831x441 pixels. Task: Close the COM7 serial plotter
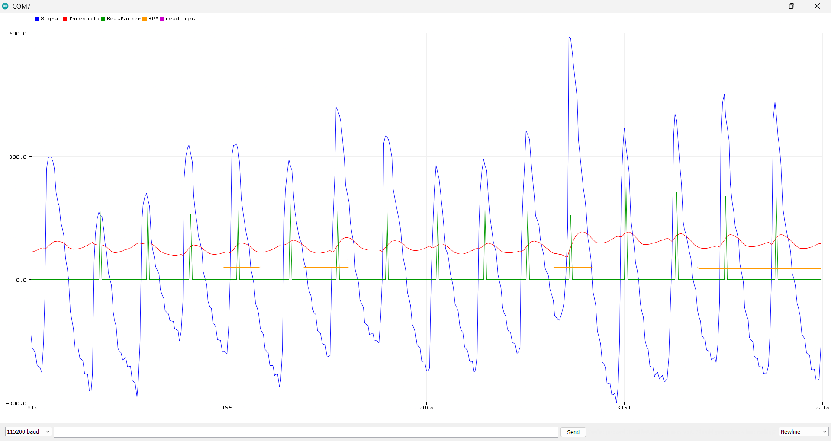click(817, 6)
